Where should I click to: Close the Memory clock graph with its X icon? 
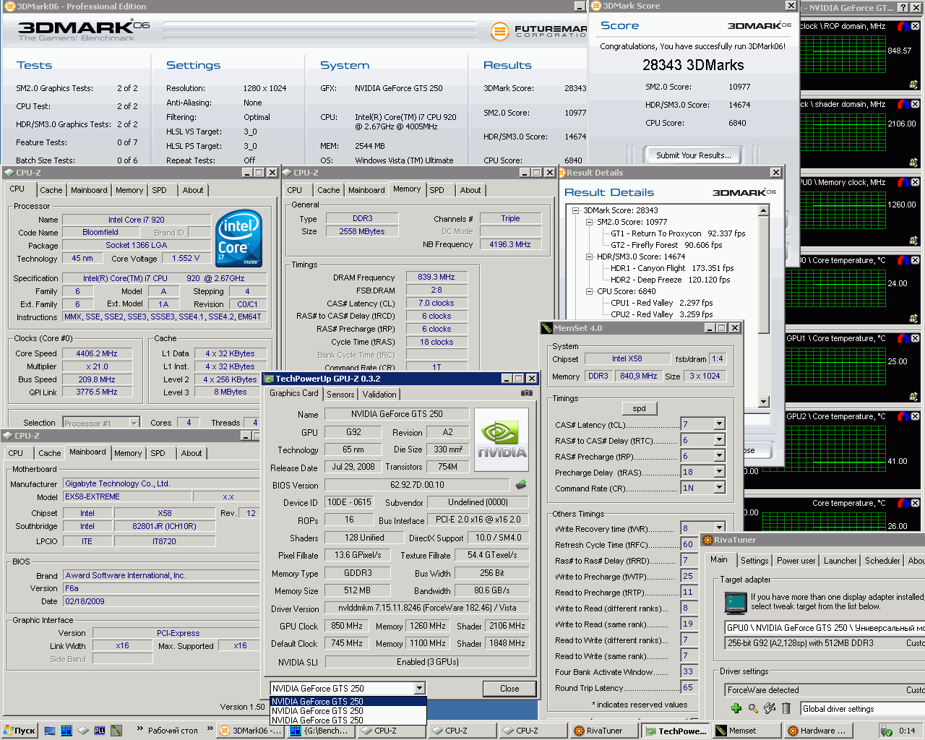tap(915, 182)
